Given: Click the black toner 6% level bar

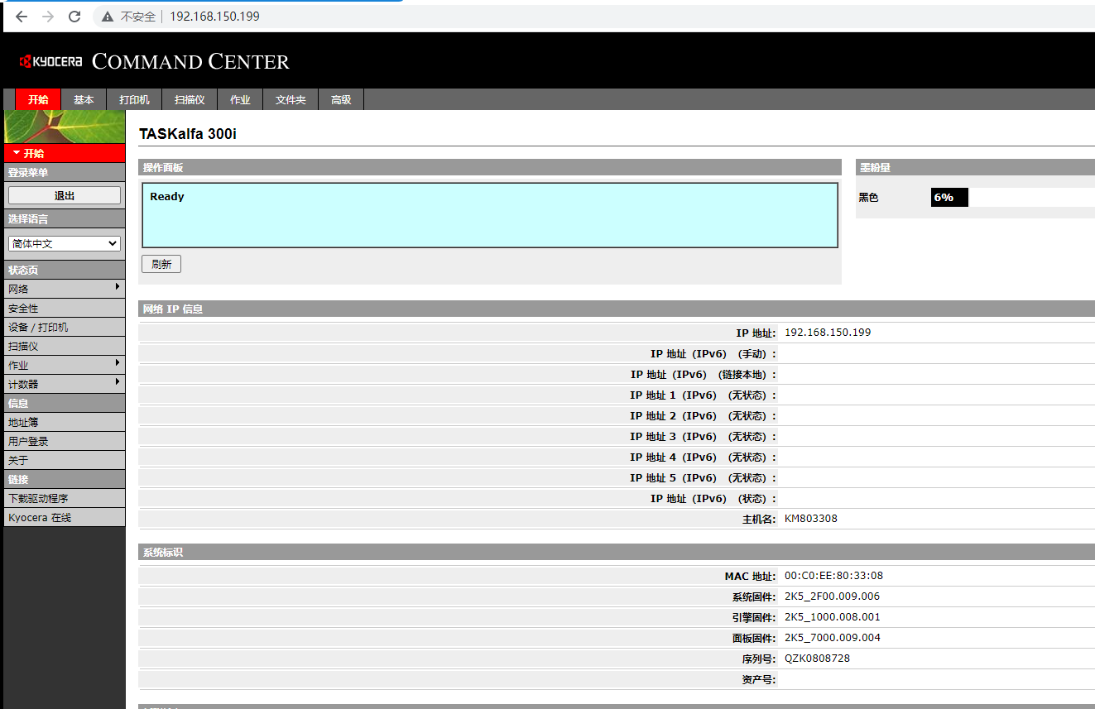Looking at the screenshot, I should [x=949, y=198].
